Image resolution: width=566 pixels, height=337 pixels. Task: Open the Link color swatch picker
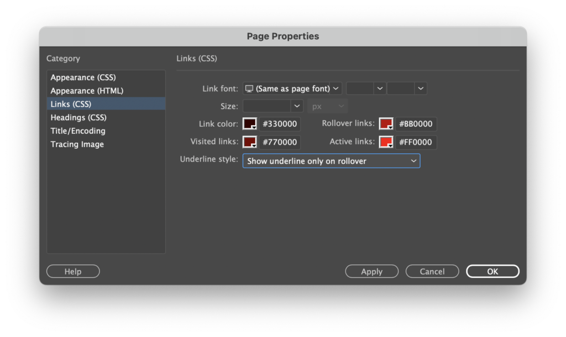(249, 124)
